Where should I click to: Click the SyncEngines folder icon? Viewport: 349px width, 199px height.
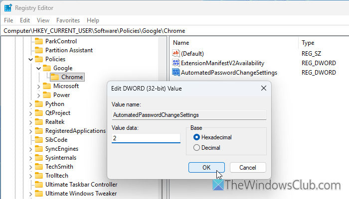[x=39, y=149]
